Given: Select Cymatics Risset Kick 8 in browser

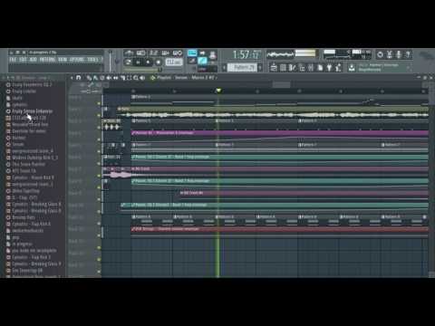Looking at the screenshot, I should click(x=33, y=177).
